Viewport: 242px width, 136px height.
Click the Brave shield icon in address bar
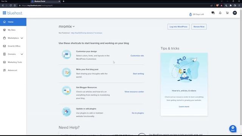[x=217, y=5]
